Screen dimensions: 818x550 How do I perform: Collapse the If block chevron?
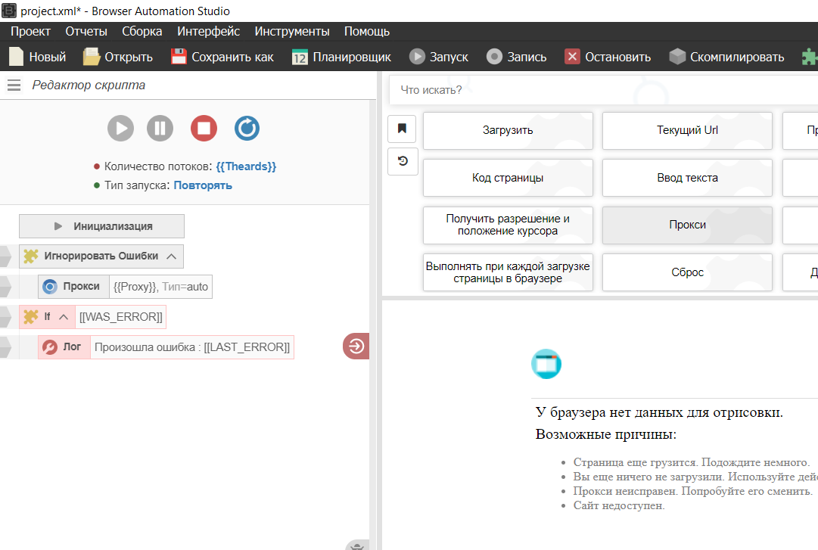click(64, 317)
